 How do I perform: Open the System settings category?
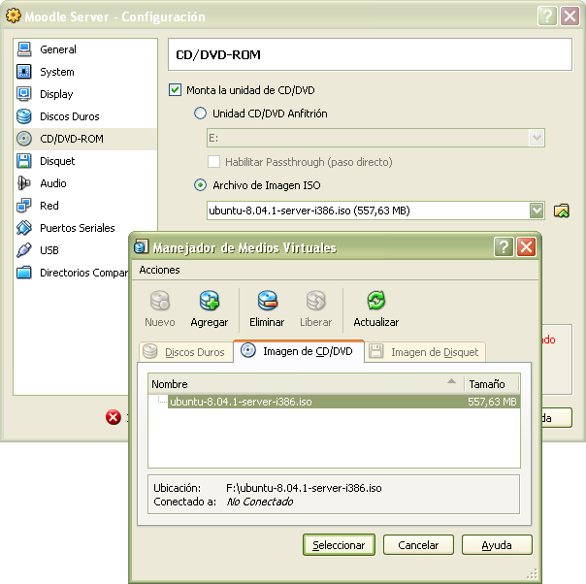click(85, 72)
